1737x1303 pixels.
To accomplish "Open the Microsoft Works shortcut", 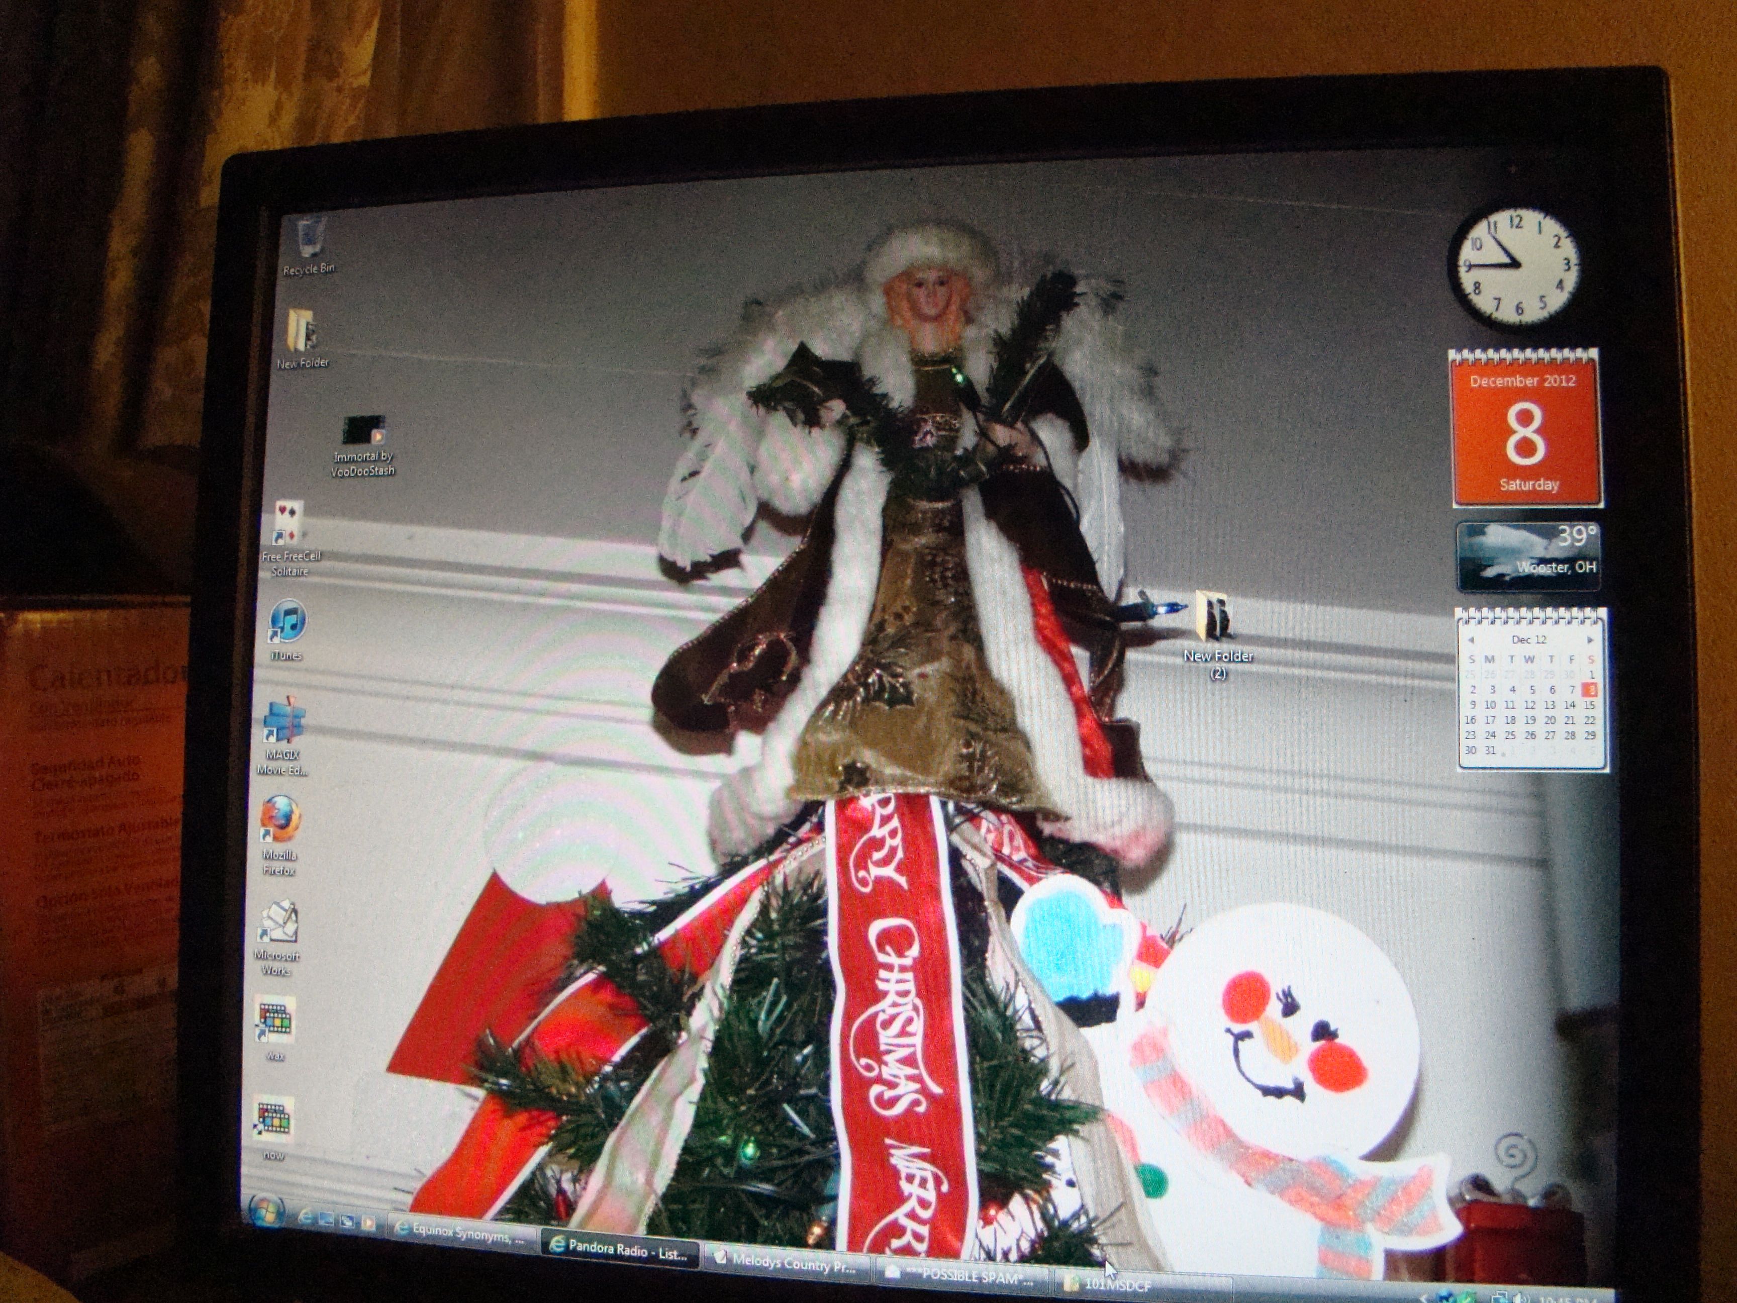I will point(276,937).
